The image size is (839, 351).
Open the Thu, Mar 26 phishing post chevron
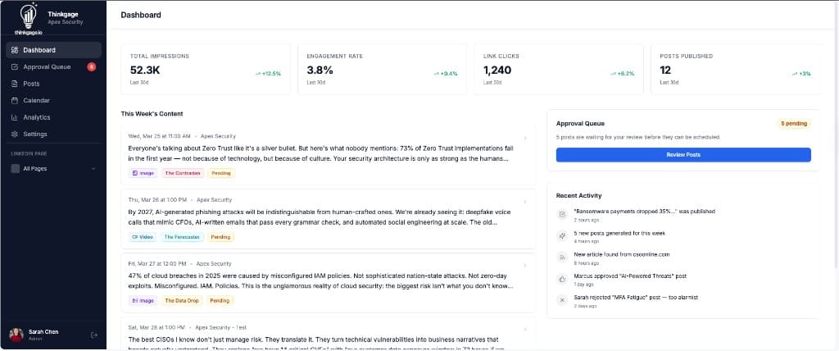525,202
